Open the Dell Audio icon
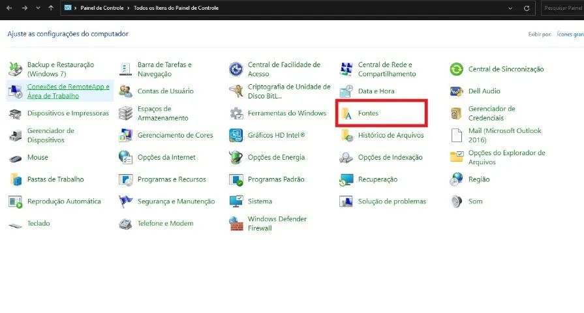Viewport: 584px width, 313px height. (456, 91)
